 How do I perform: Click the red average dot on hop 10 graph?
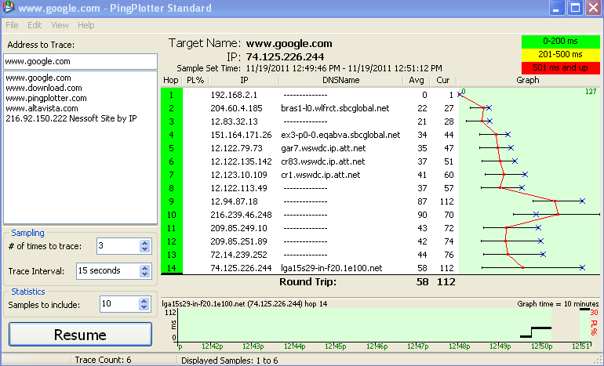click(x=559, y=214)
